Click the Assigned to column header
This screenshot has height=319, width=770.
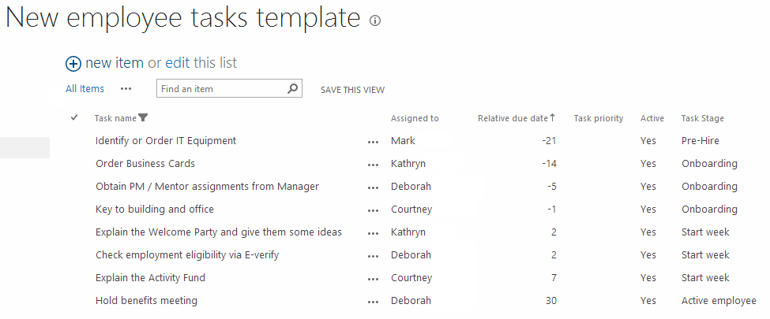tap(415, 118)
